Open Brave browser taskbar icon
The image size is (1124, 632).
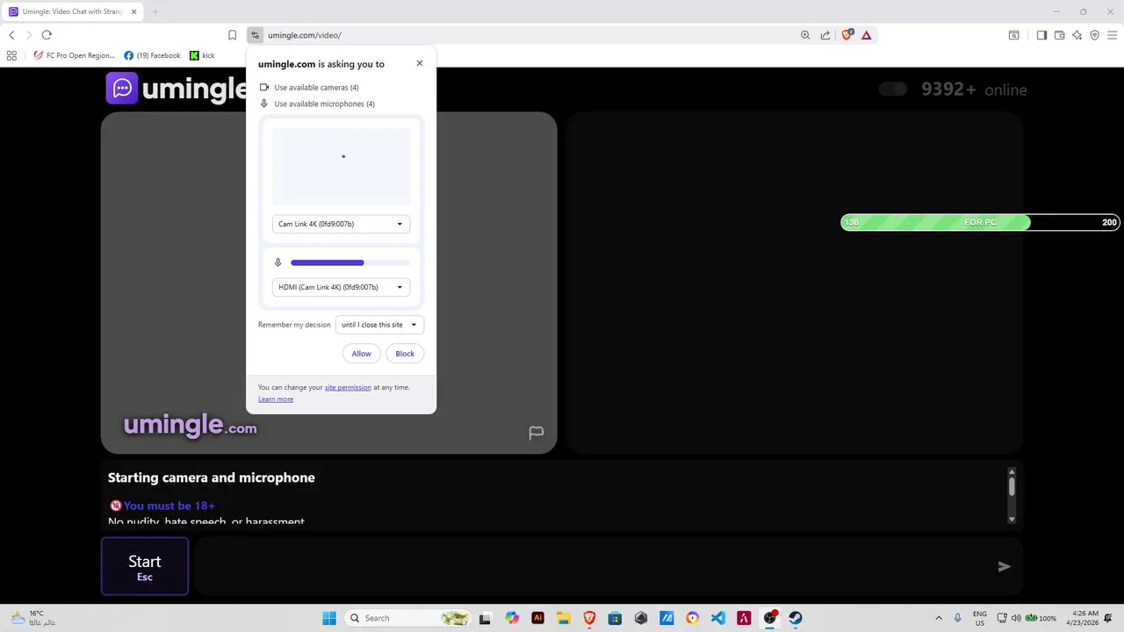pos(589,618)
